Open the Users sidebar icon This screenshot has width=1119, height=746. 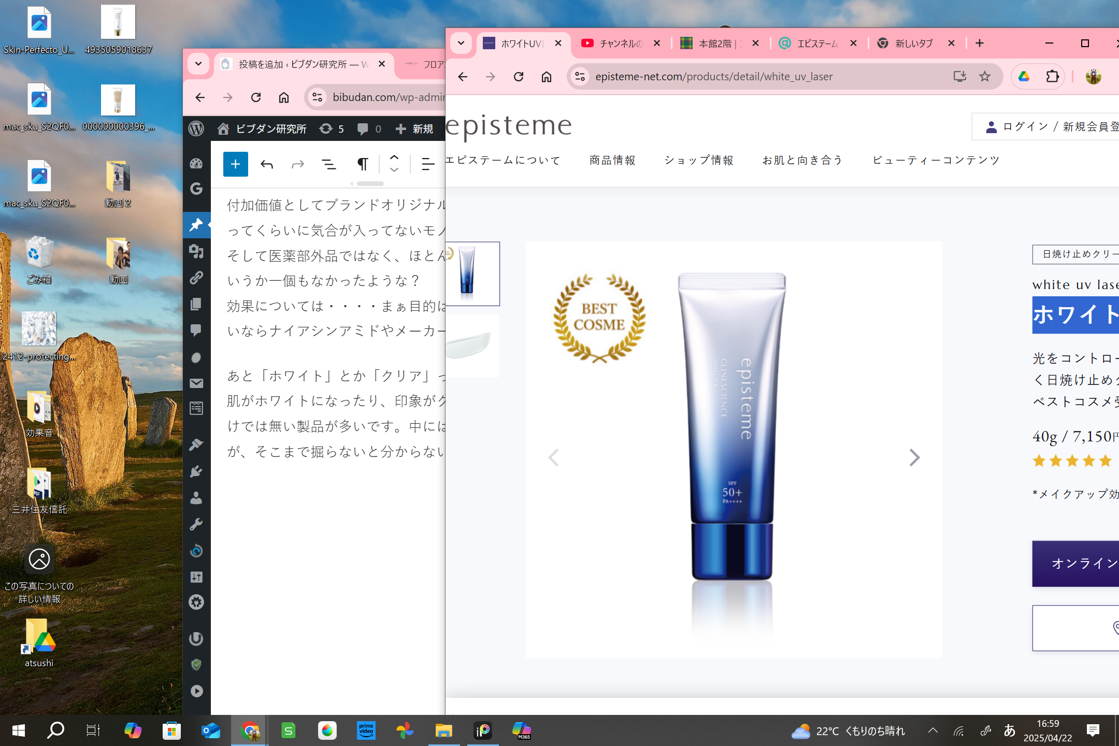coord(196,498)
